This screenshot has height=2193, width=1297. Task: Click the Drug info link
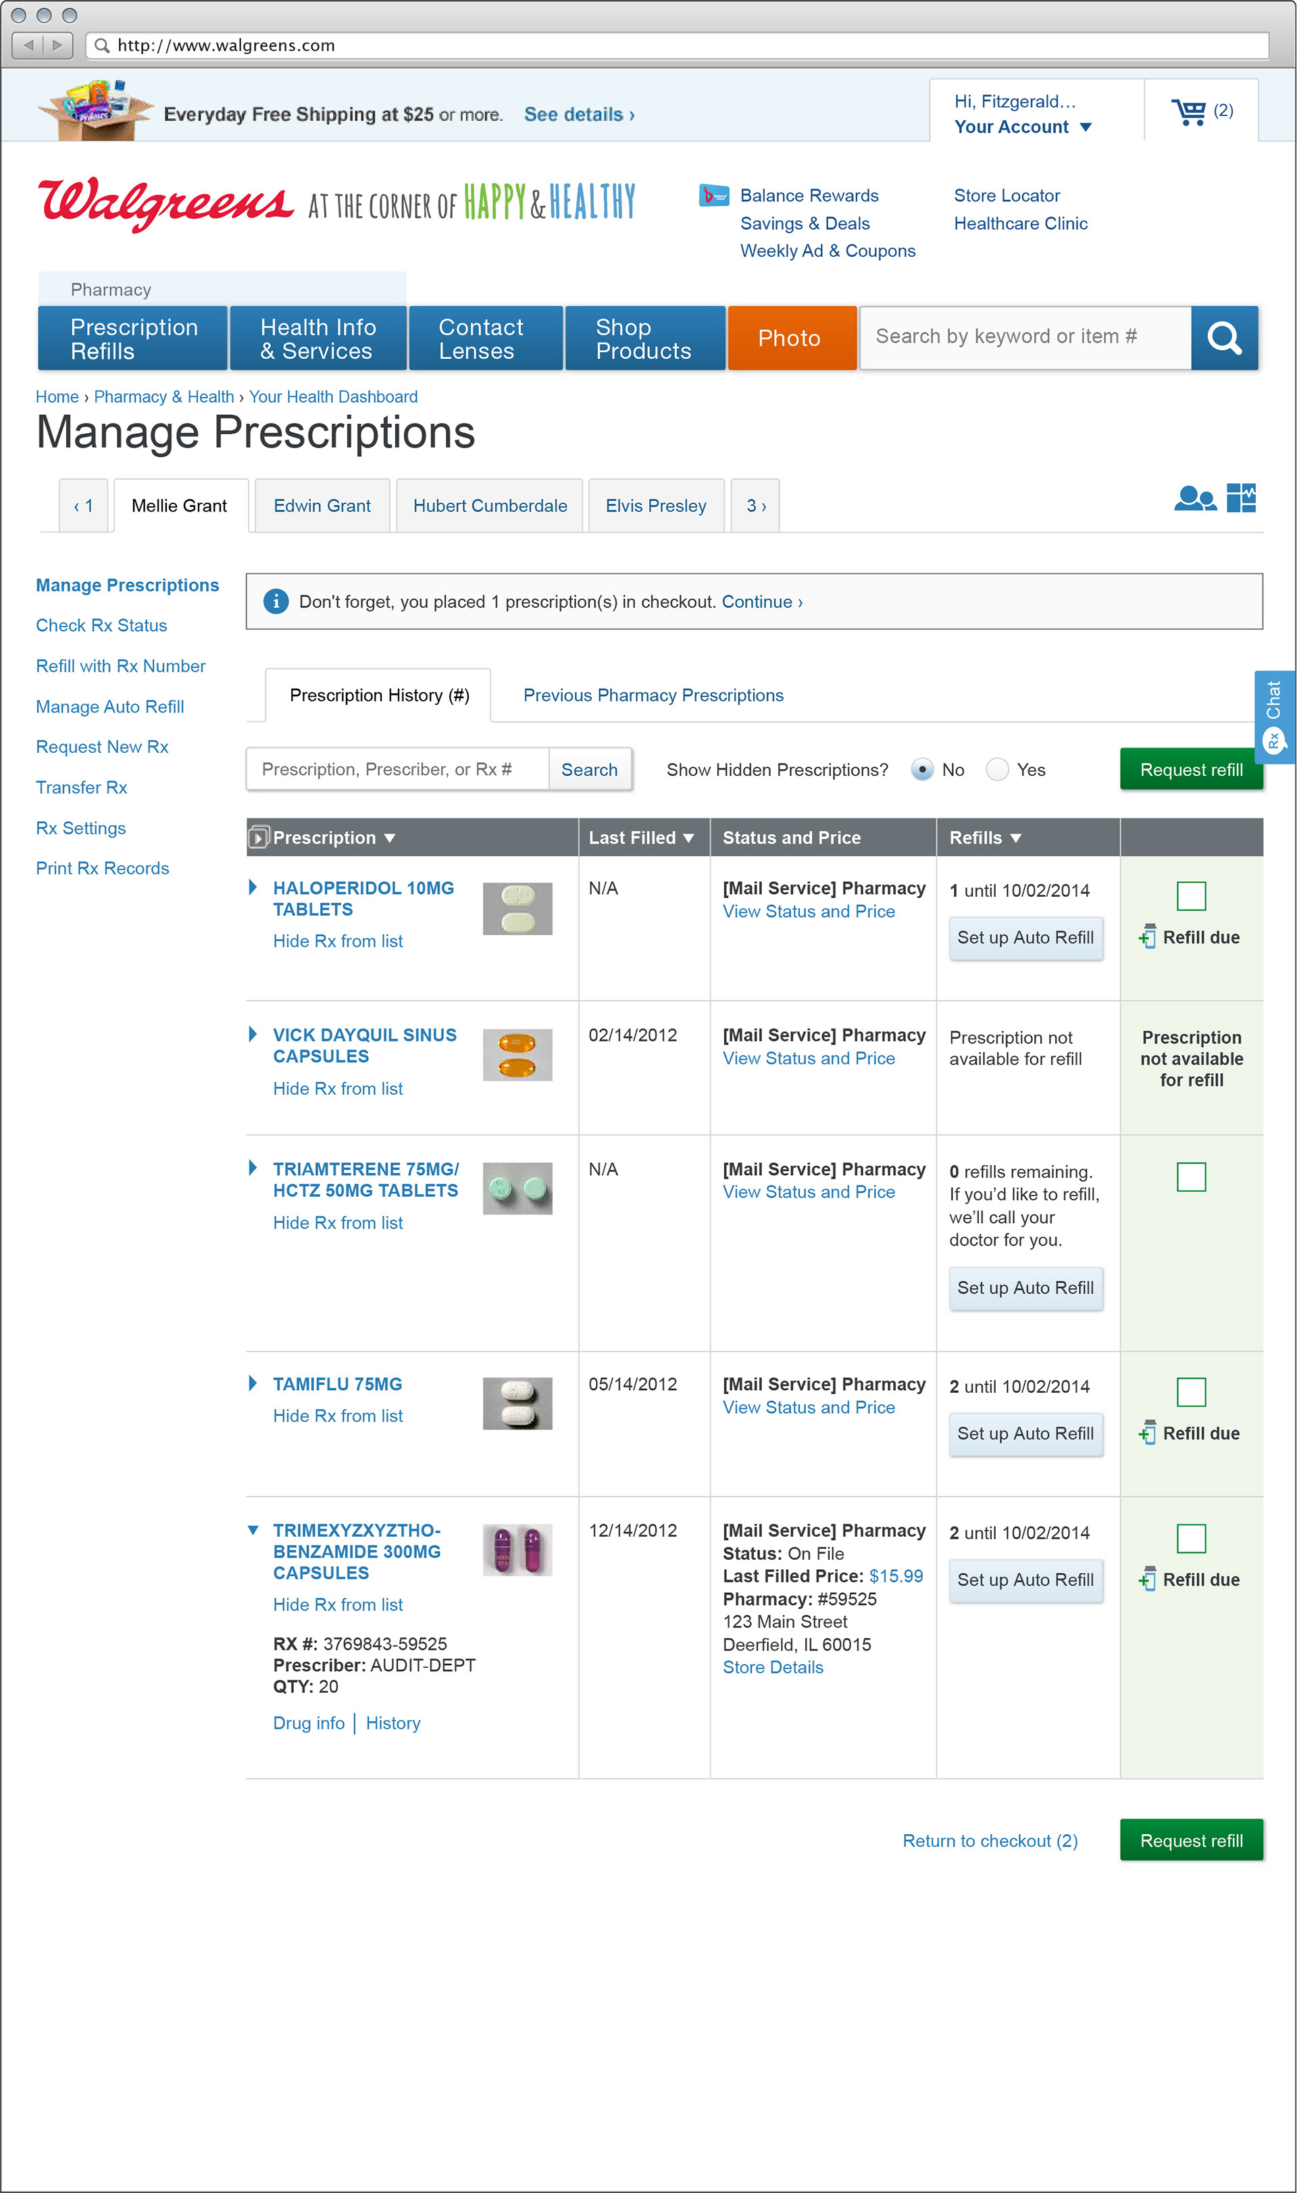tap(309, 1723)
